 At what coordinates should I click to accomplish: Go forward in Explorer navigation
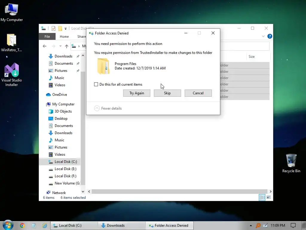pos(53,46)
